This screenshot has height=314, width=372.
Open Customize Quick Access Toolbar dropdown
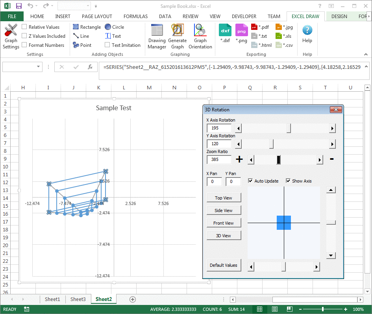(96, 6)
